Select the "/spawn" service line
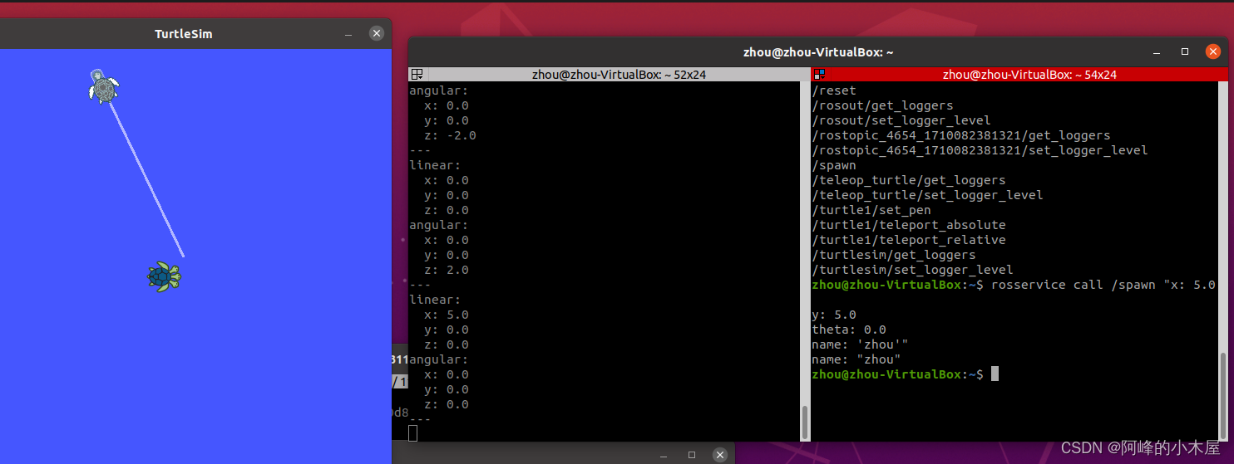 coord(834,165)
